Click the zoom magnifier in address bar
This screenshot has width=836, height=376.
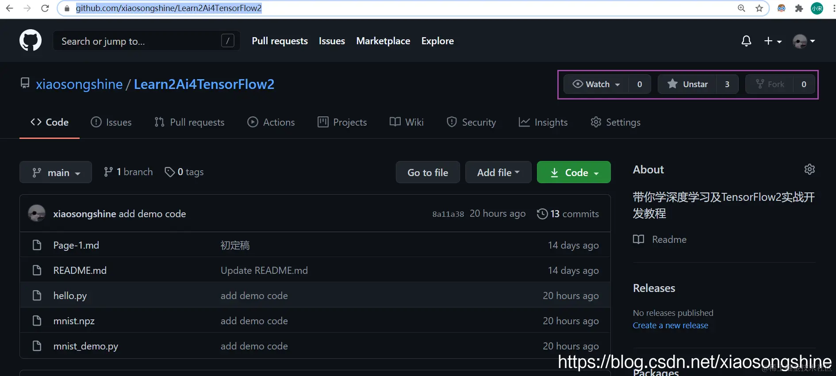click(x=742, y=8)
